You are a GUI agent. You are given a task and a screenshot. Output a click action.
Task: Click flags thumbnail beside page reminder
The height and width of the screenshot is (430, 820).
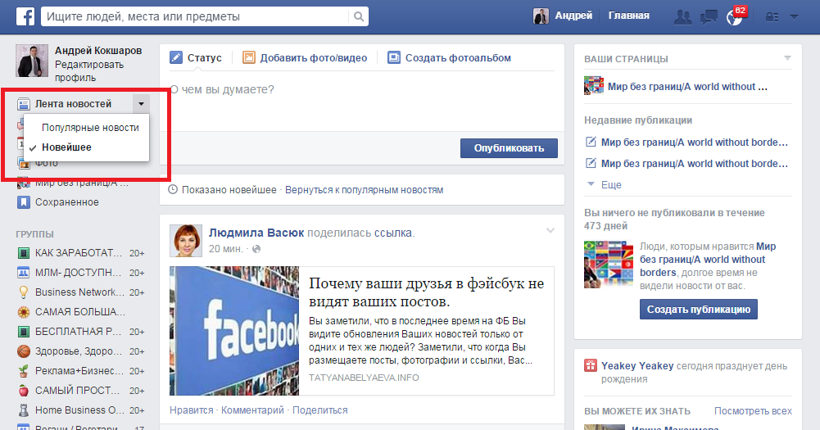pyautogui.click(x=609, y=265)
